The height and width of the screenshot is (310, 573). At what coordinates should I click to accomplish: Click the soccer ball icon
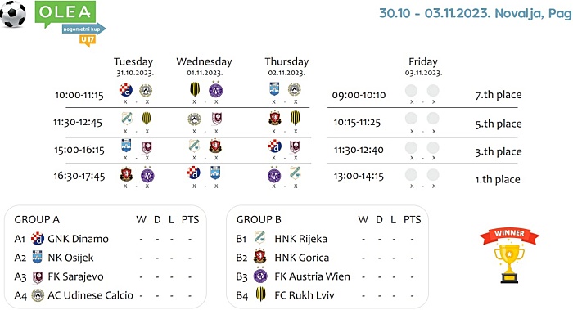[13, 14]
